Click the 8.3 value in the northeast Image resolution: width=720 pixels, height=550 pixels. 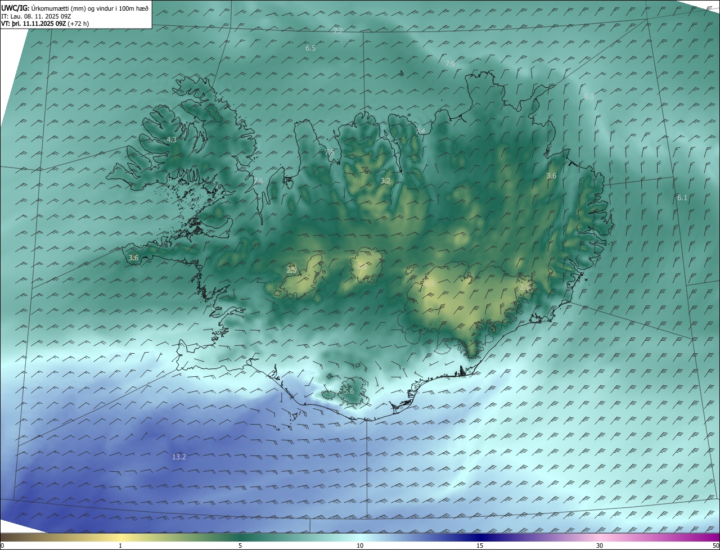(x=589, y=96)
